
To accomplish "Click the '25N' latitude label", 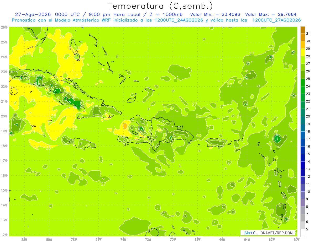I will 4,42.
